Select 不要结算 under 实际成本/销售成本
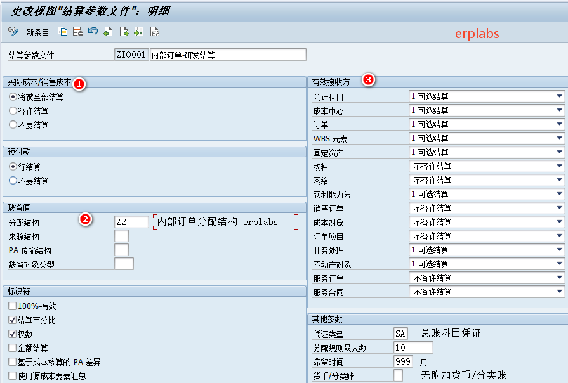Image resolution: width=568 pixels, height=383 pixels. click(13, 125)
